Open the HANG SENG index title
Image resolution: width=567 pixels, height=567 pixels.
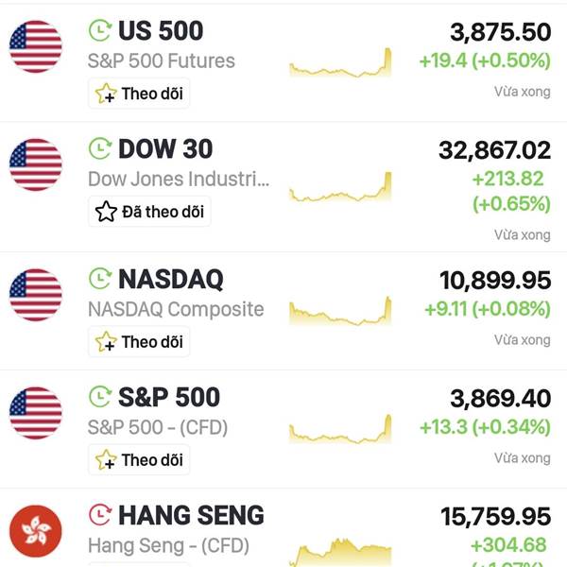[x=191, y=515]
